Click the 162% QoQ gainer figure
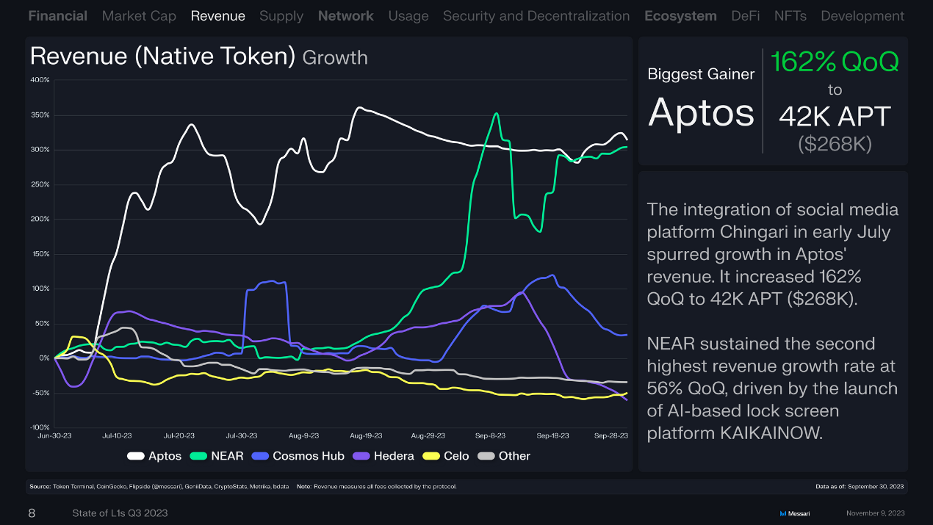This screenshot has width=933, height=525. coord(835,62)
